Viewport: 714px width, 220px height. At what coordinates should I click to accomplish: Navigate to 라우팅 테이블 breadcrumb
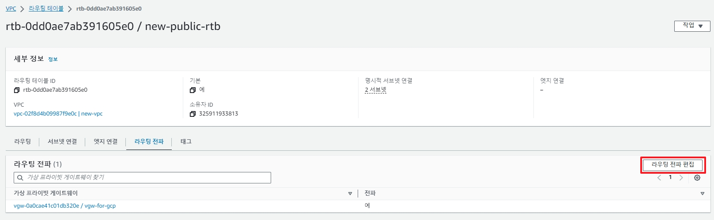click(x=46, y=9)
